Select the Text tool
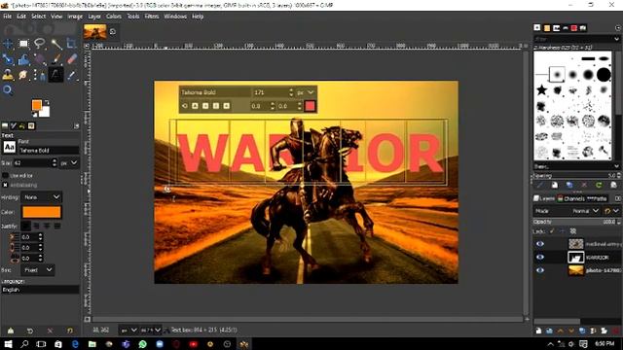The image size is (623, 350). pos(55,75)
